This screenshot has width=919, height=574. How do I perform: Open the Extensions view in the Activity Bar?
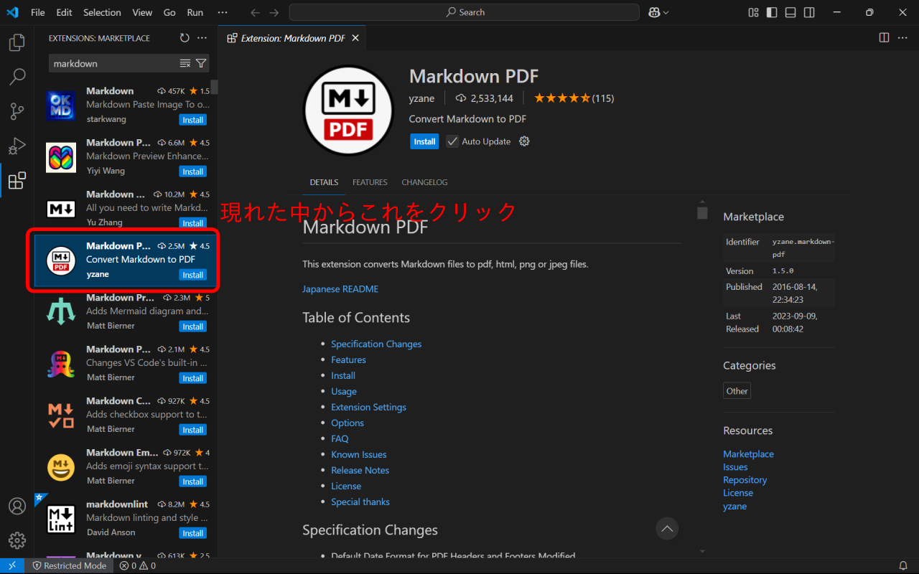coord(17,181)
